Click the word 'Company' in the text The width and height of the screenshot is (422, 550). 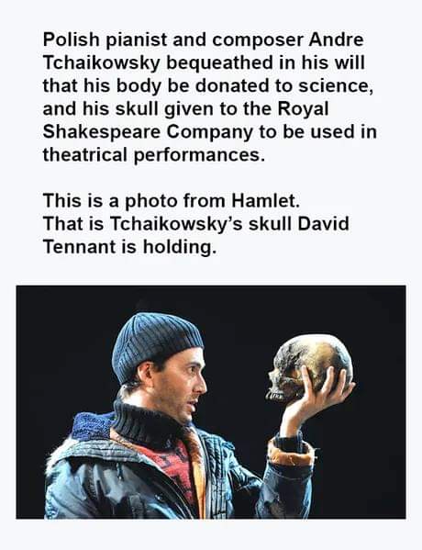tap(209, 132)
